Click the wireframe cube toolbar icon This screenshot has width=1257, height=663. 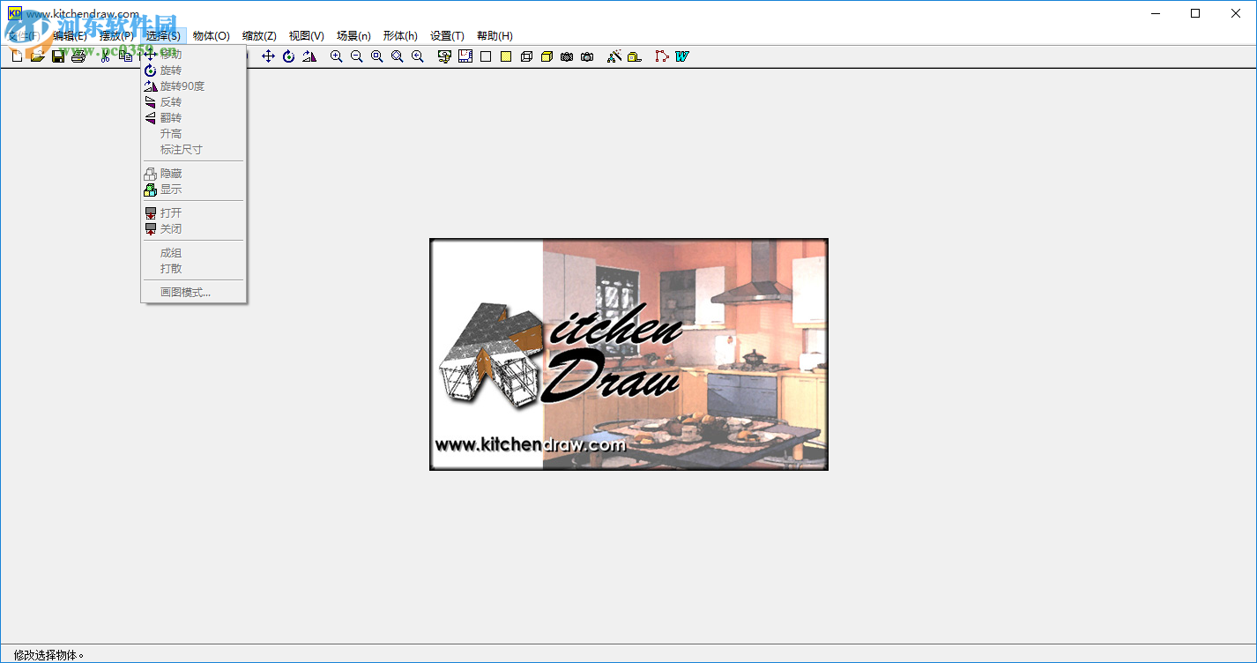[x=526, y=56]
